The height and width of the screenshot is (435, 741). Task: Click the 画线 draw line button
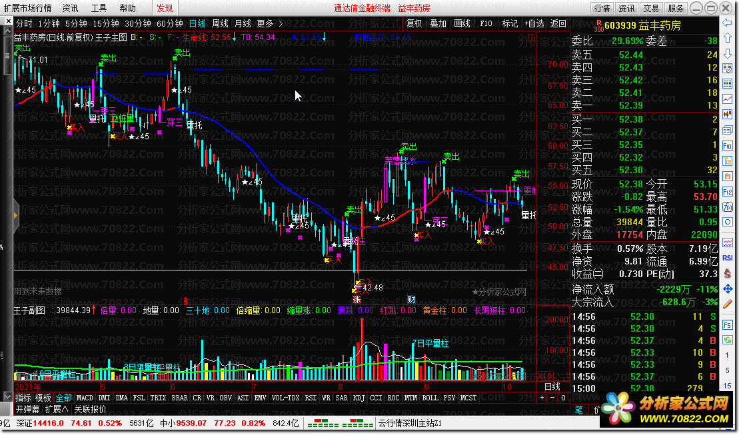coord(462,23)
